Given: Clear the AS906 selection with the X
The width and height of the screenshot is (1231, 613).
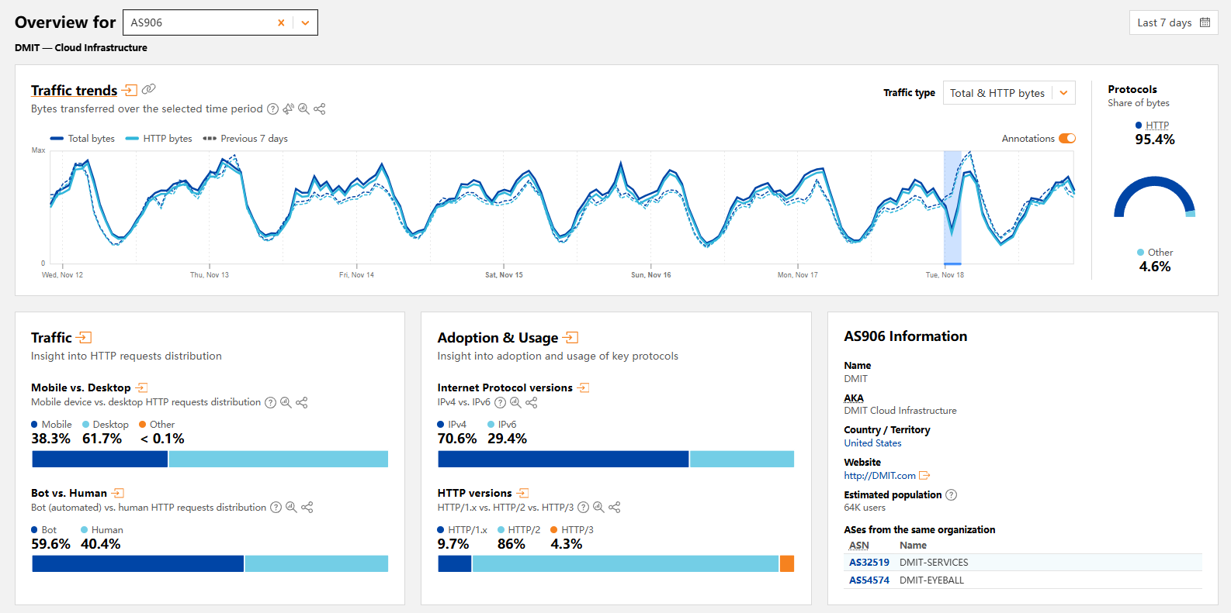Looking at the screenshot, I should pos(281,23).
